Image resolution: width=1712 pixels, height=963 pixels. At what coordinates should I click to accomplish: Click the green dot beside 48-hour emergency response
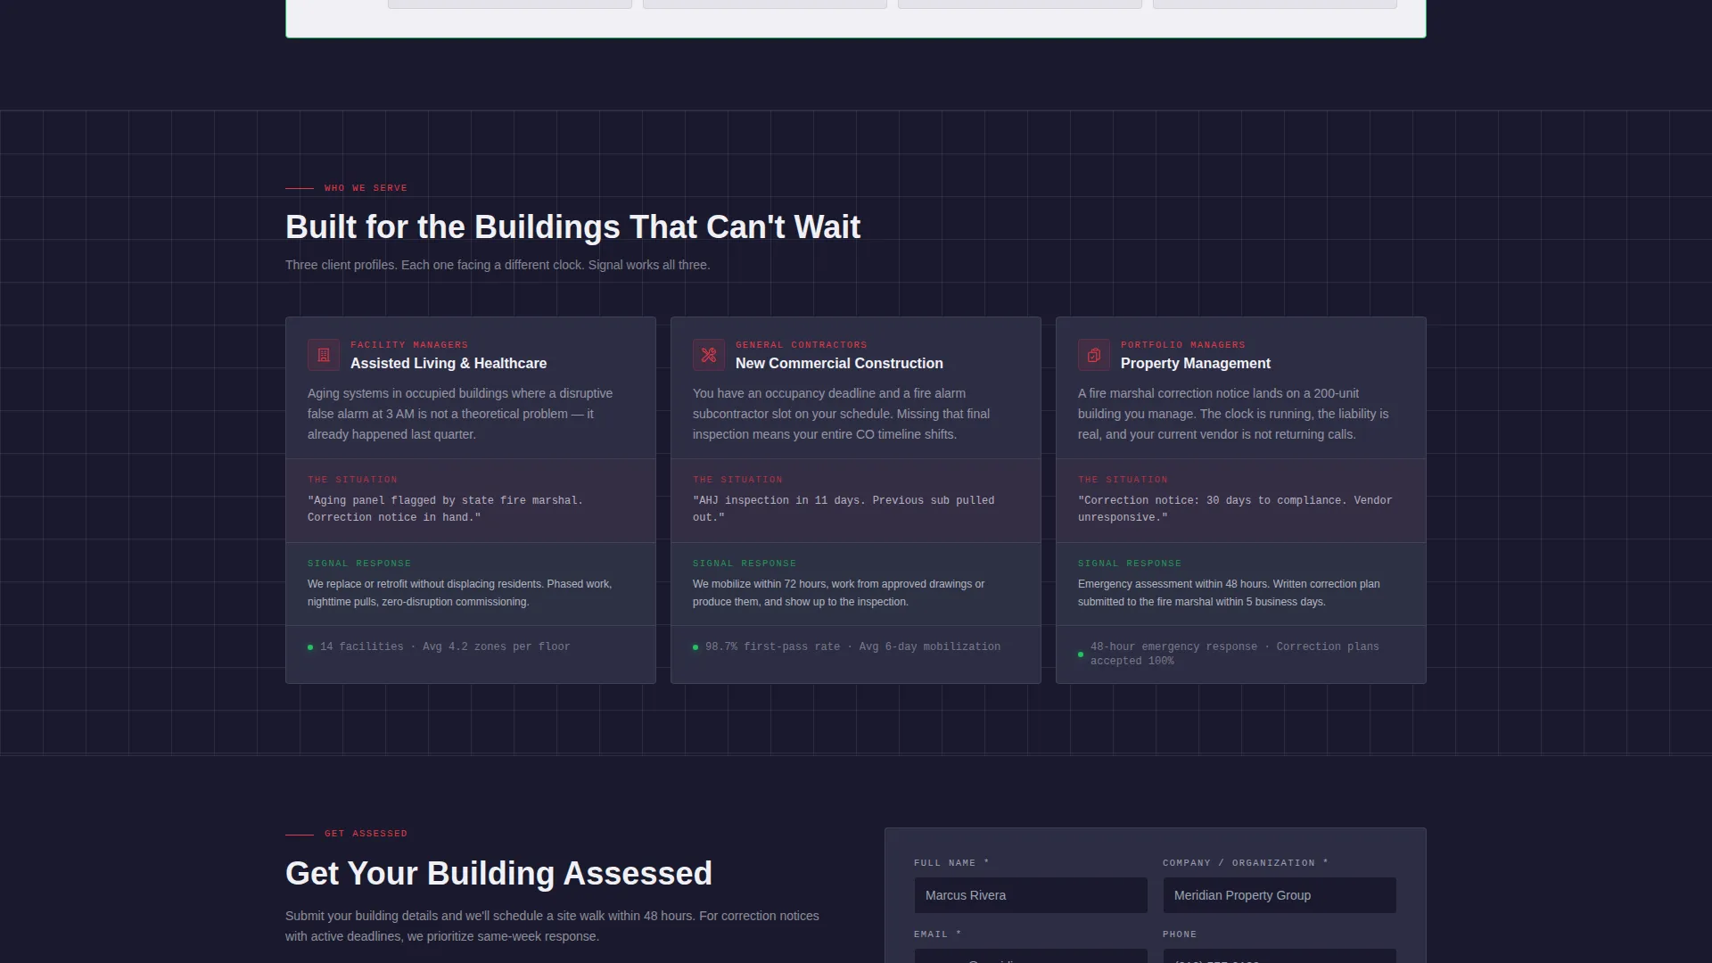point(1081,654)
